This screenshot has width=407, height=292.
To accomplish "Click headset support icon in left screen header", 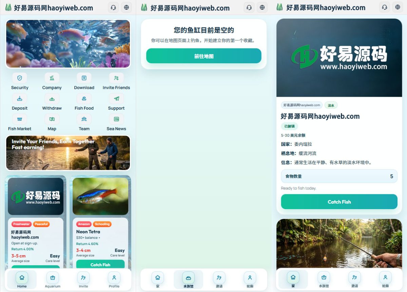I will [113, 7].
